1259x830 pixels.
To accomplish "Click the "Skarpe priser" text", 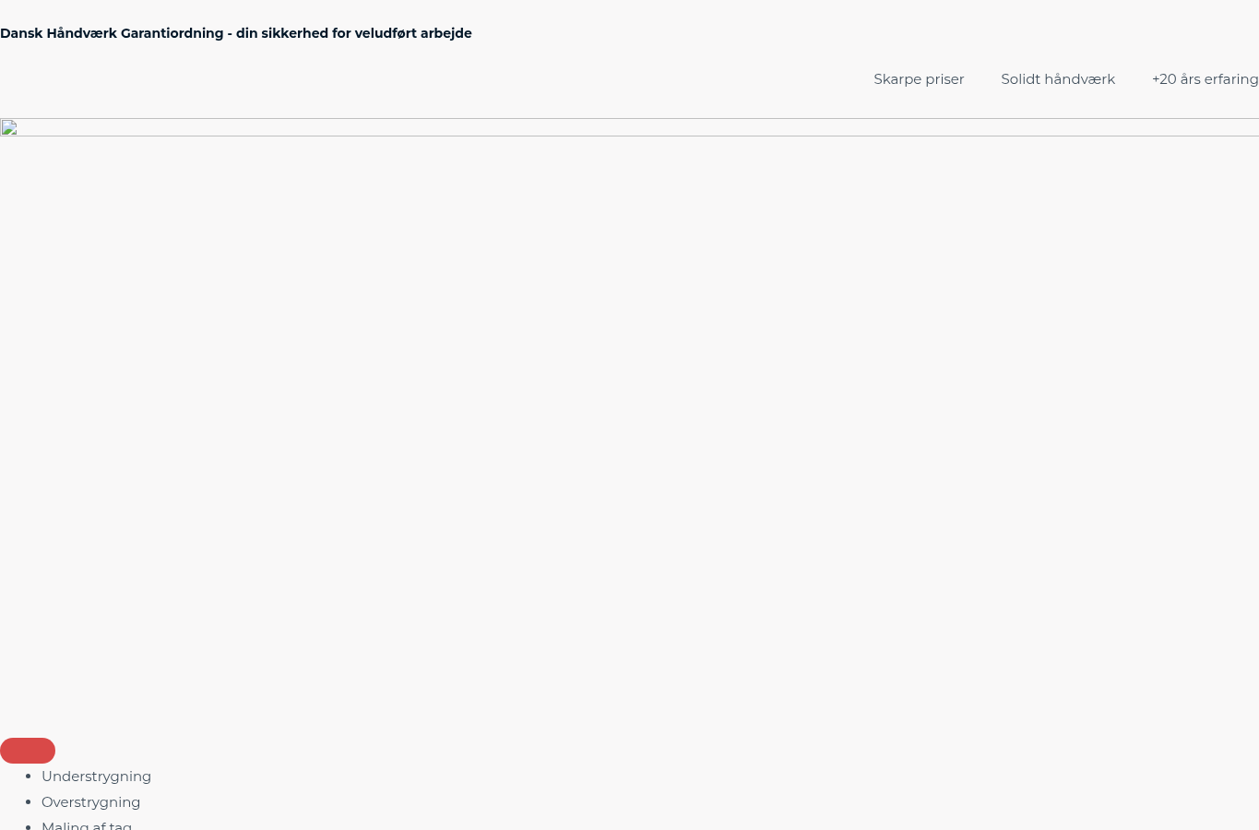I will click(919, 79).
